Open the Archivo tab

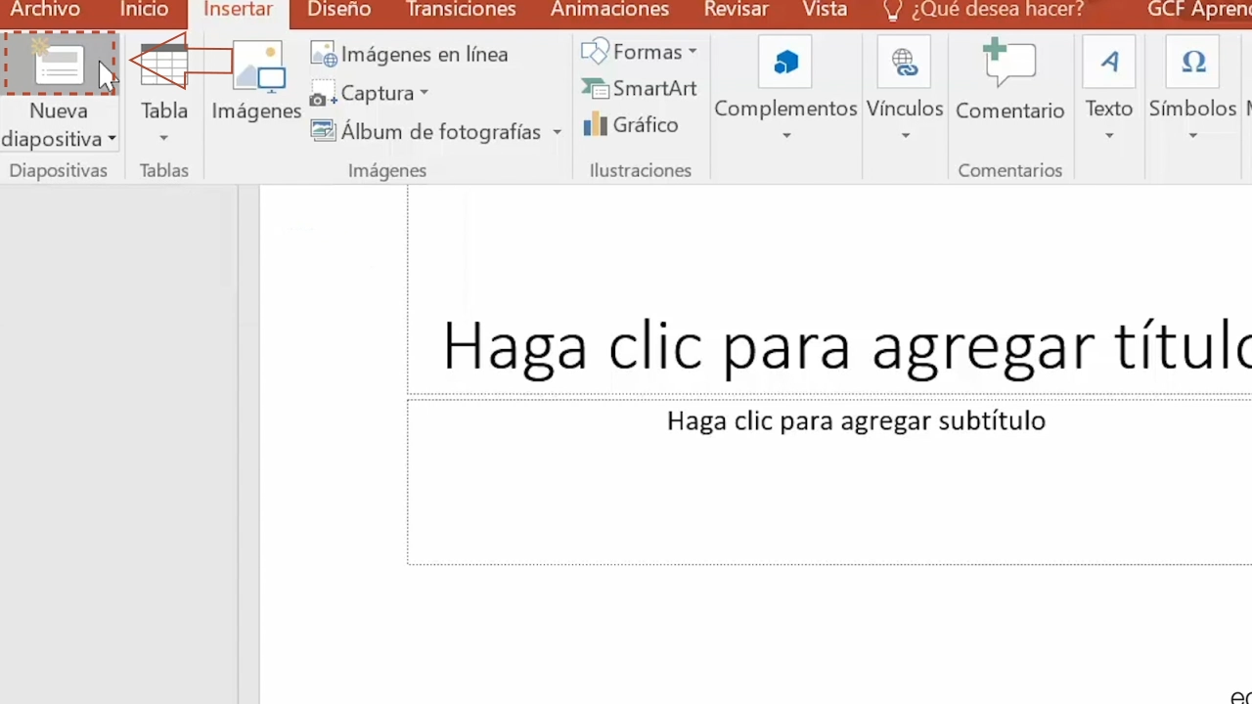tap(45, 10)
